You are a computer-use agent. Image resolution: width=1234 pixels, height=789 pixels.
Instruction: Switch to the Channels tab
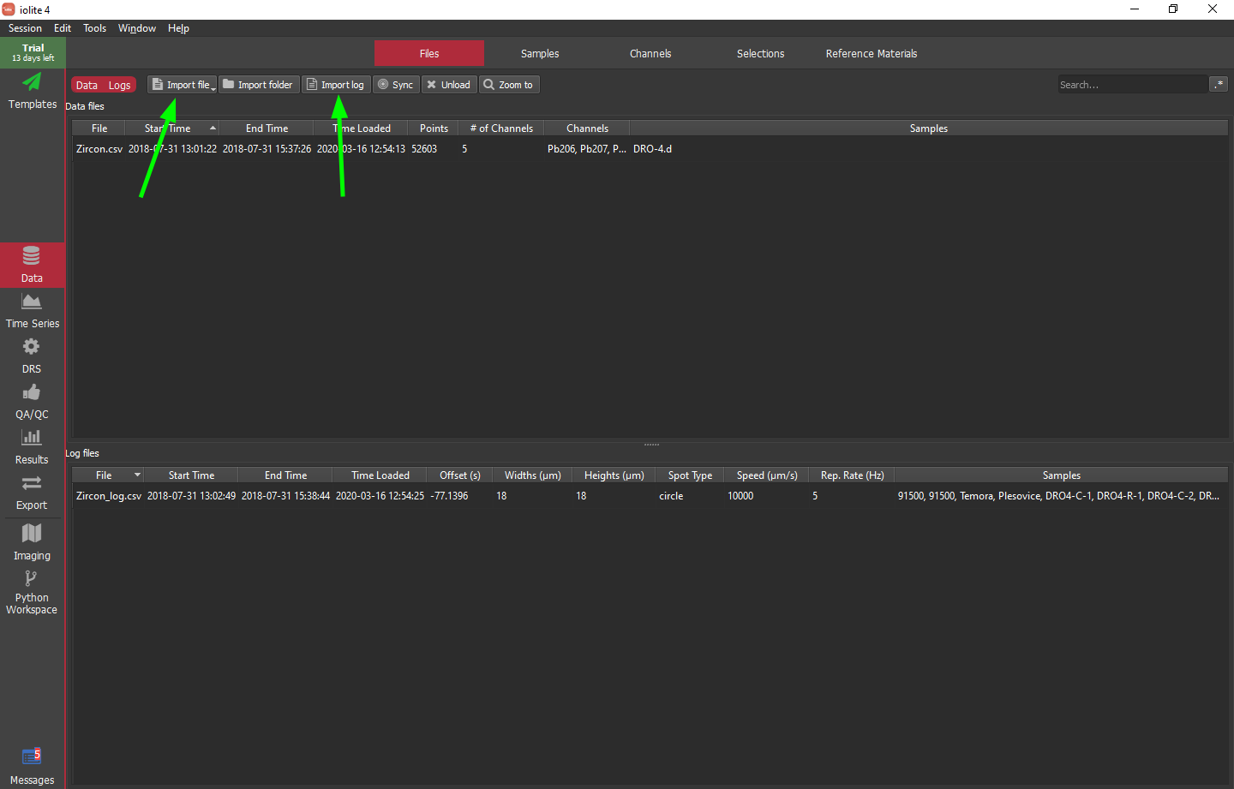[x=650, y=53]
